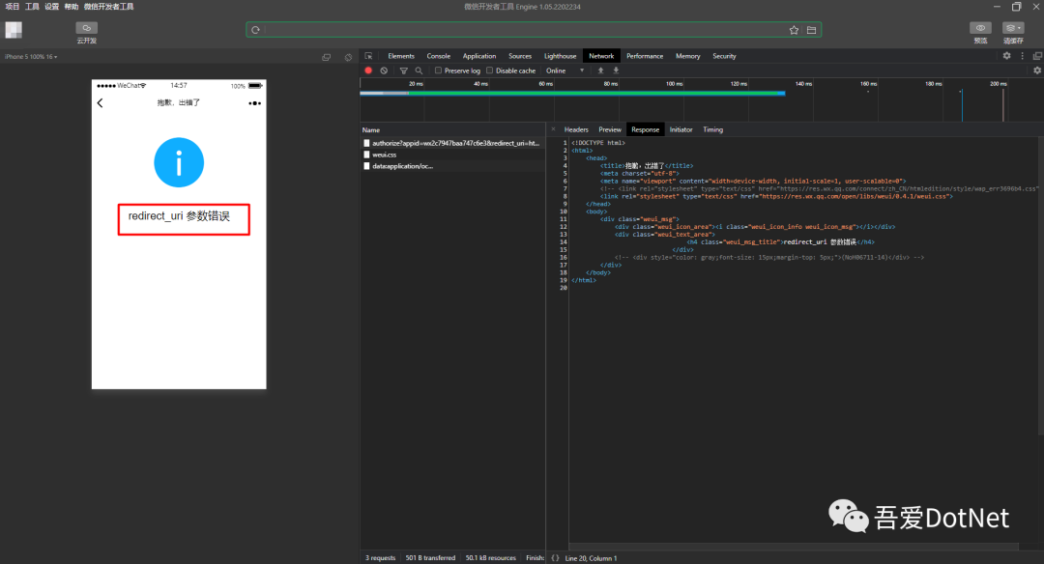Click the inspect element picker icon
Viewport: 1044px width, 564px height.
[368, 56]
